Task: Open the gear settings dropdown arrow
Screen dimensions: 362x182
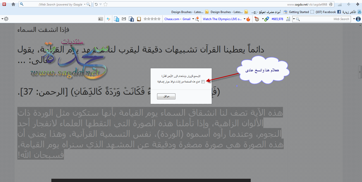Action: click(x=2, y=19)
